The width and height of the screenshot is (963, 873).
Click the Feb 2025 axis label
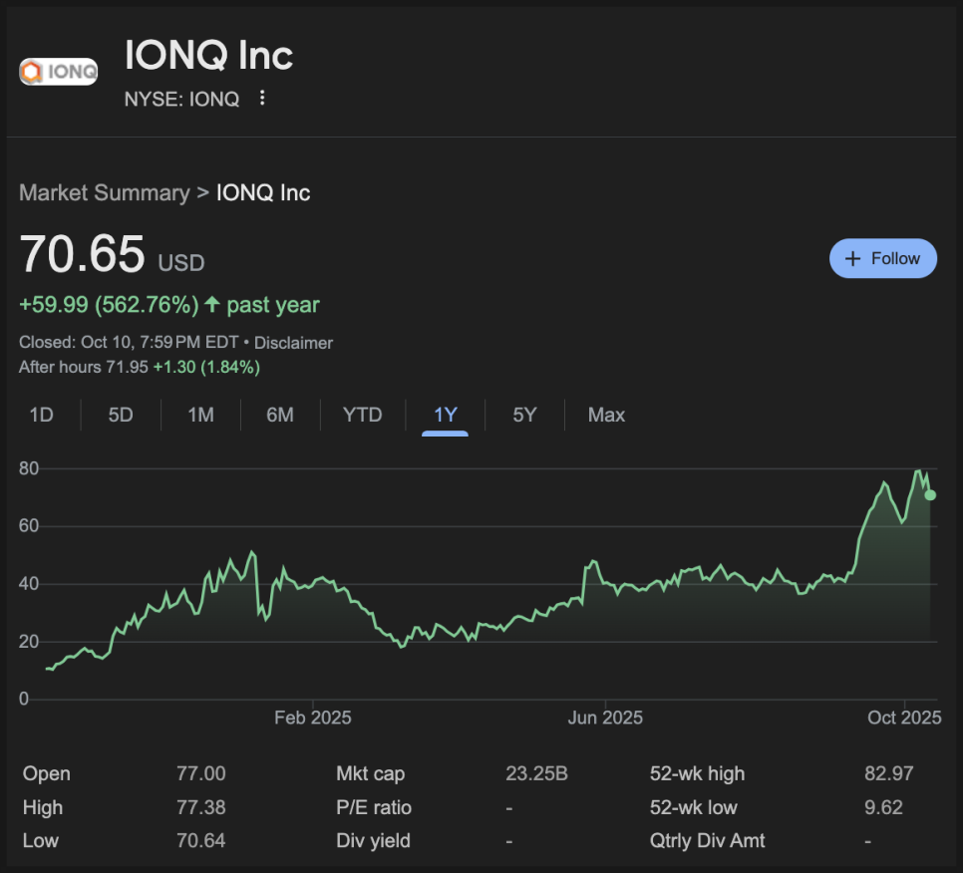[312, 718]
